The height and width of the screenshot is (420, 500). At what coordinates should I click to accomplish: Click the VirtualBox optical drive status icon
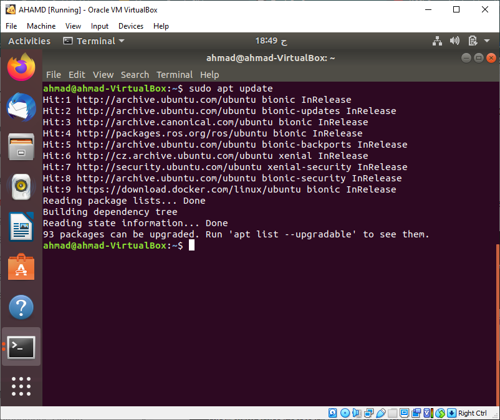pos(345,413)
